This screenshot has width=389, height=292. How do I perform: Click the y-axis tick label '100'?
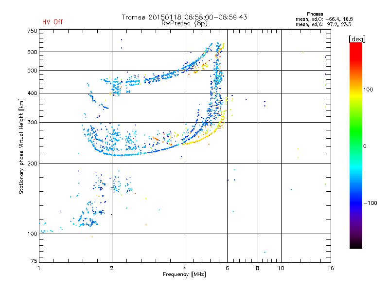click(32, 234)
